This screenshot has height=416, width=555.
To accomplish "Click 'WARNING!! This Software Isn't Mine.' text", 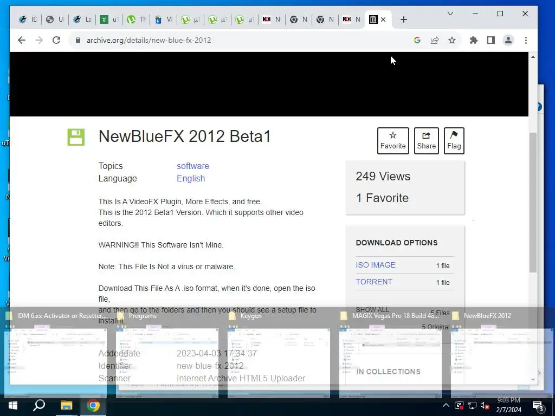I will pyautogui.click(x=161, y=245).
